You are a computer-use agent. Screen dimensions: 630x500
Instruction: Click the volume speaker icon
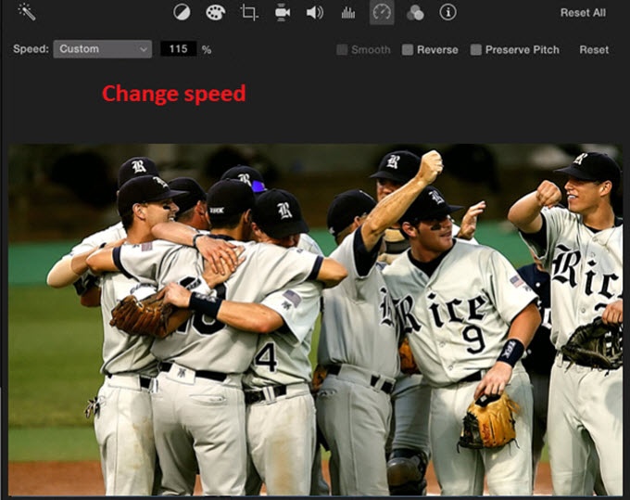[x=314, y=12]
